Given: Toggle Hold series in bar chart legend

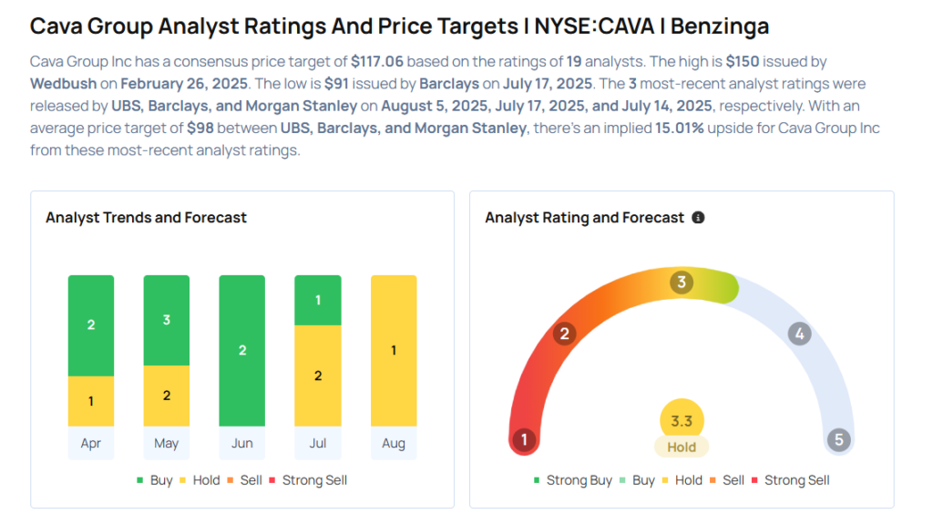Looking at the screenshot, I should coord(200,480).
